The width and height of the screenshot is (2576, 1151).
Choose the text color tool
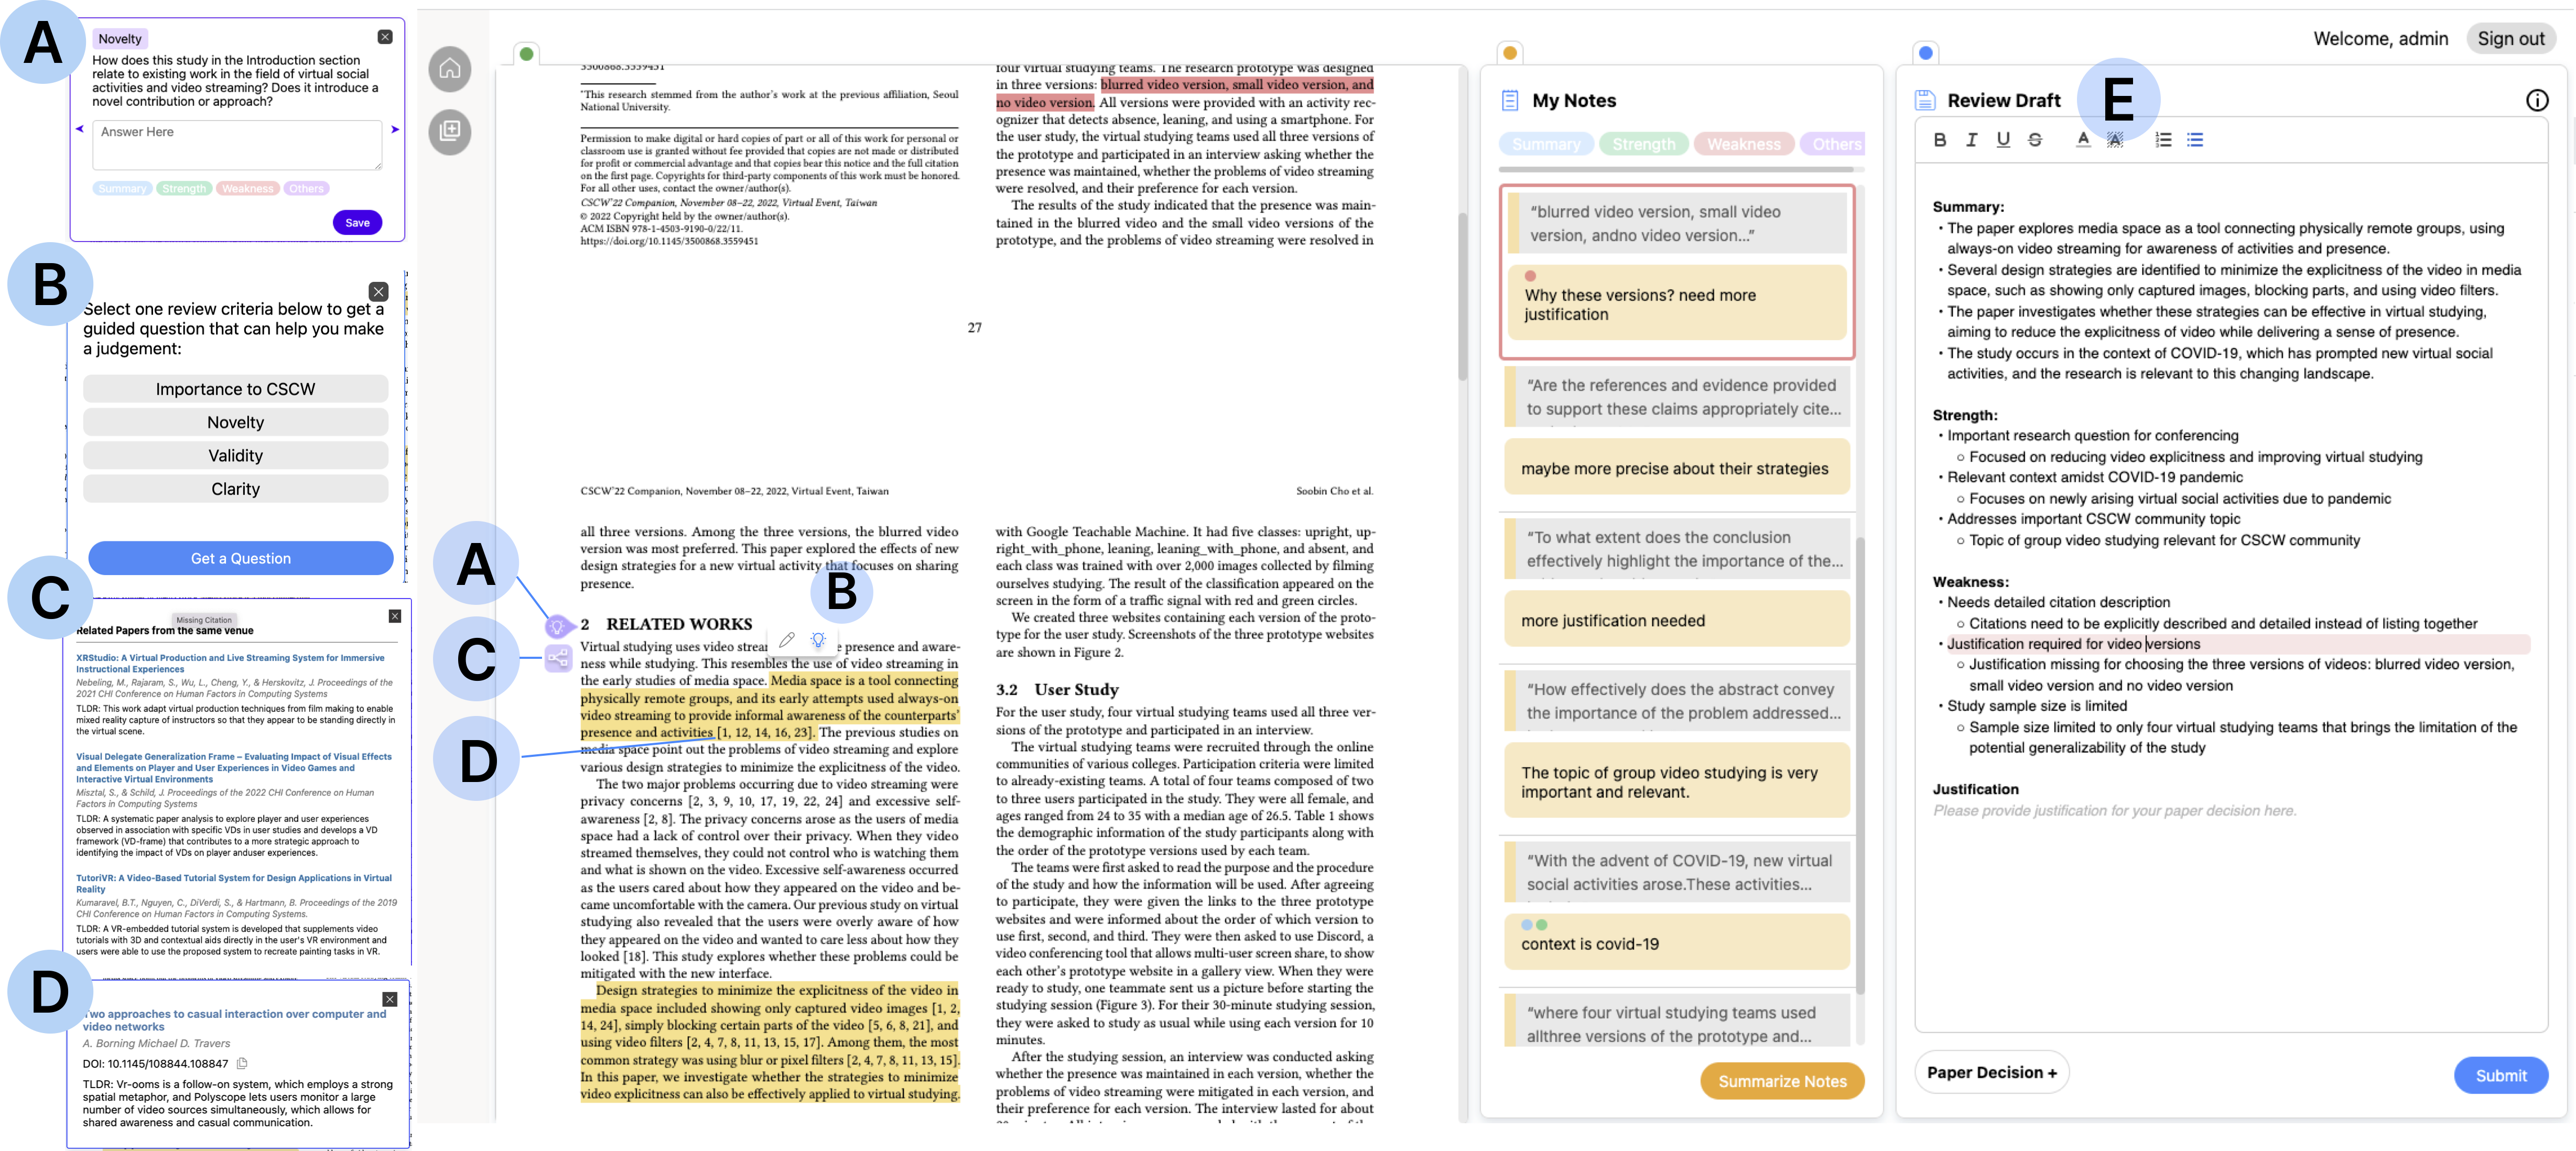(2082, 140)
